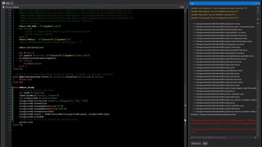Click the log line for beautify-css.min.js
This screenshot has height=147, width=262.
[x=219, y=33]
